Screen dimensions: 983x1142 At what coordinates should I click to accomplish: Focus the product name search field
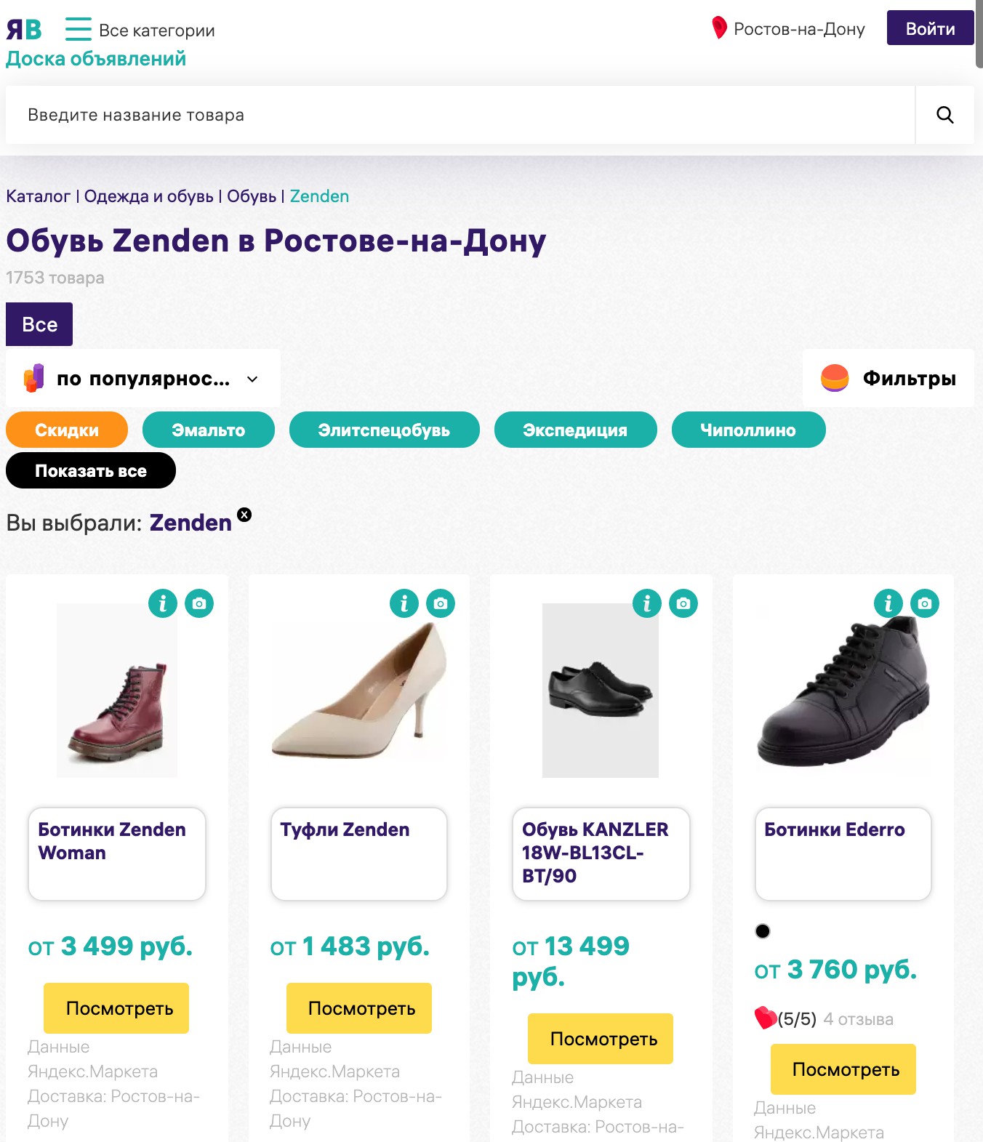(x=460, y=115)
